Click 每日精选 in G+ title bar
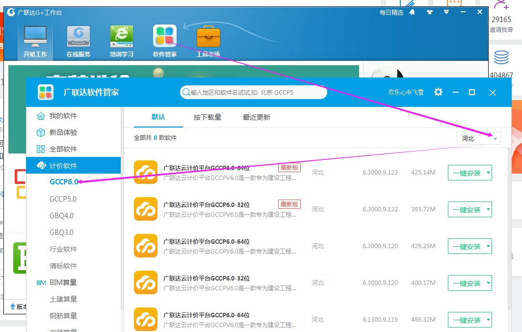The width and height of the screenshot is (522, 332). point(391,12)
